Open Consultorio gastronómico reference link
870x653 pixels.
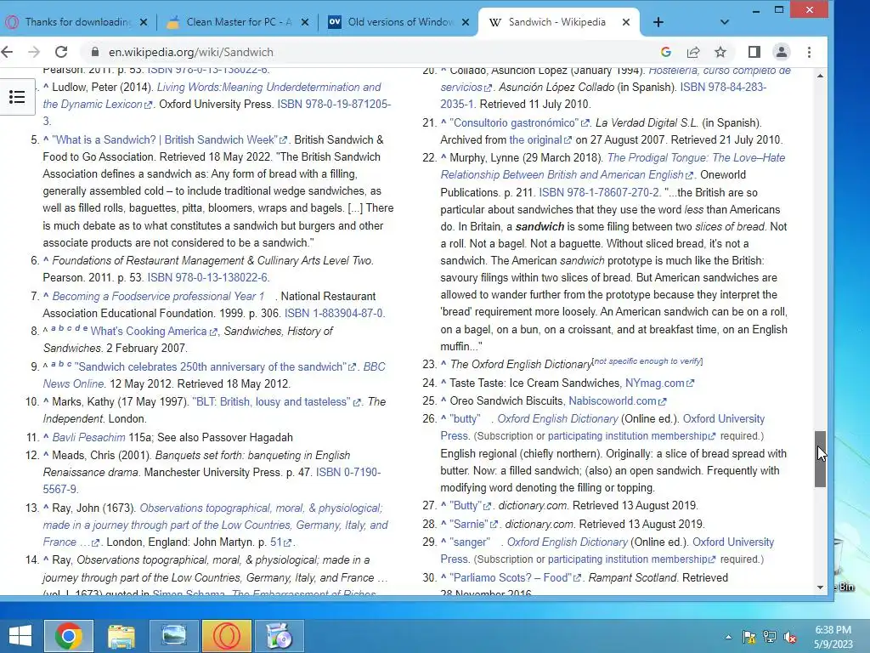tap(514, 122)
